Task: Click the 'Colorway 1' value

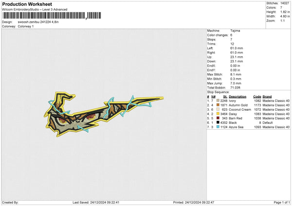Action: pos(26,26)
